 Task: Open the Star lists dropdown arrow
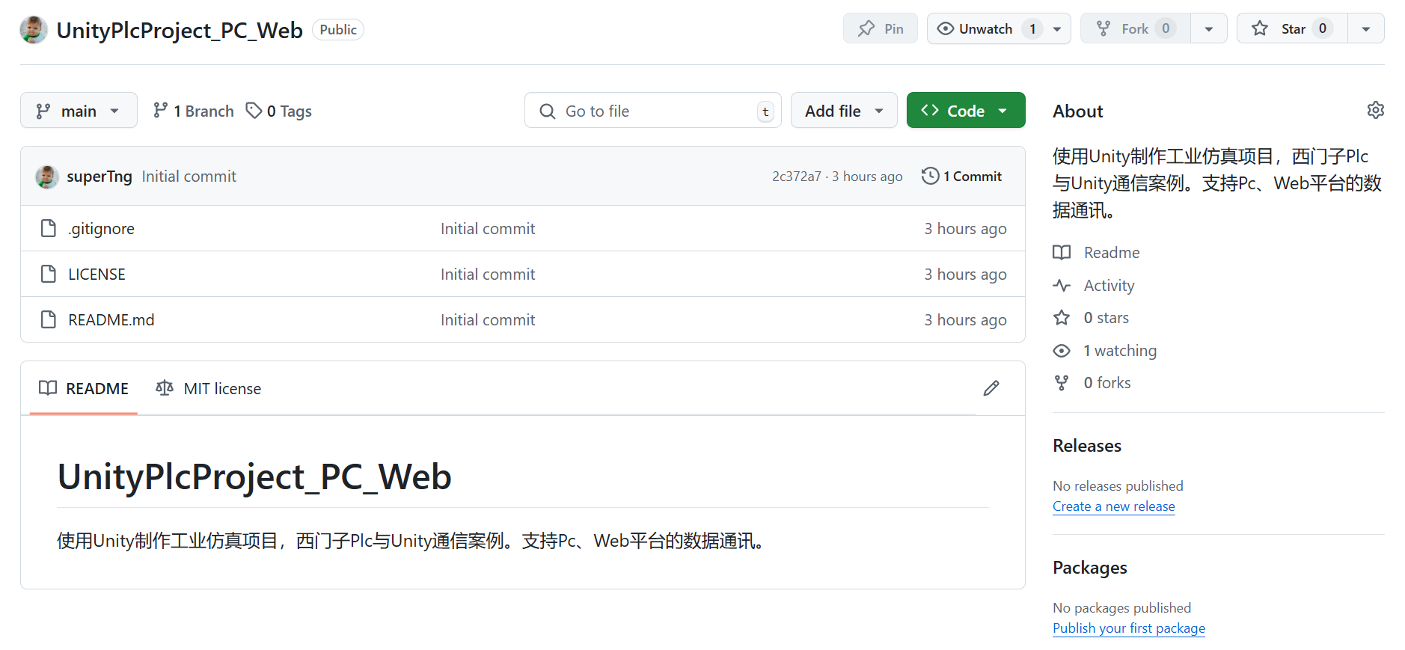click(1366, 28)
